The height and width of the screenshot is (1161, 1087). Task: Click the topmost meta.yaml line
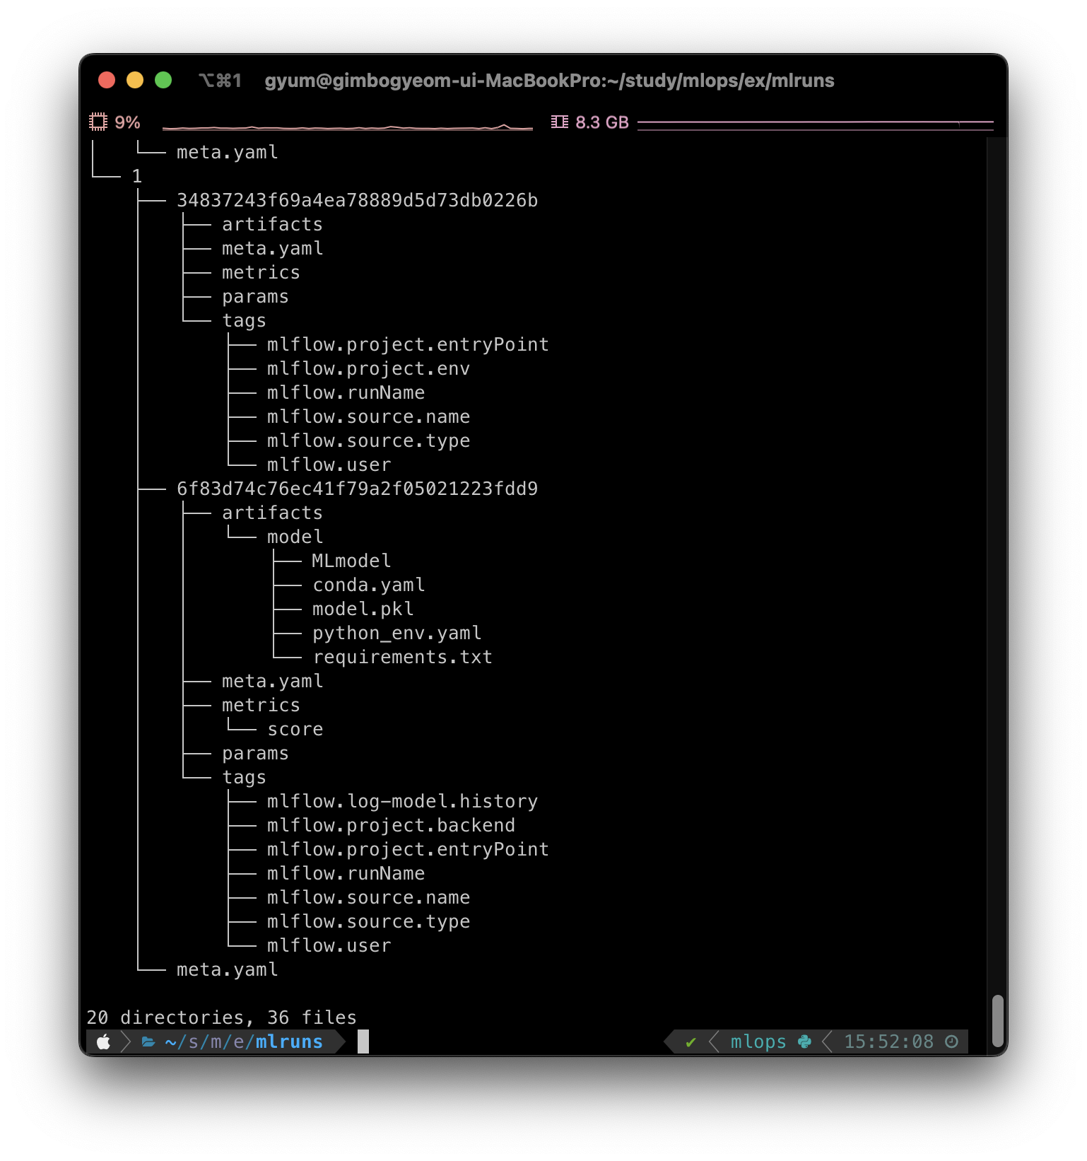coord(228,152)
